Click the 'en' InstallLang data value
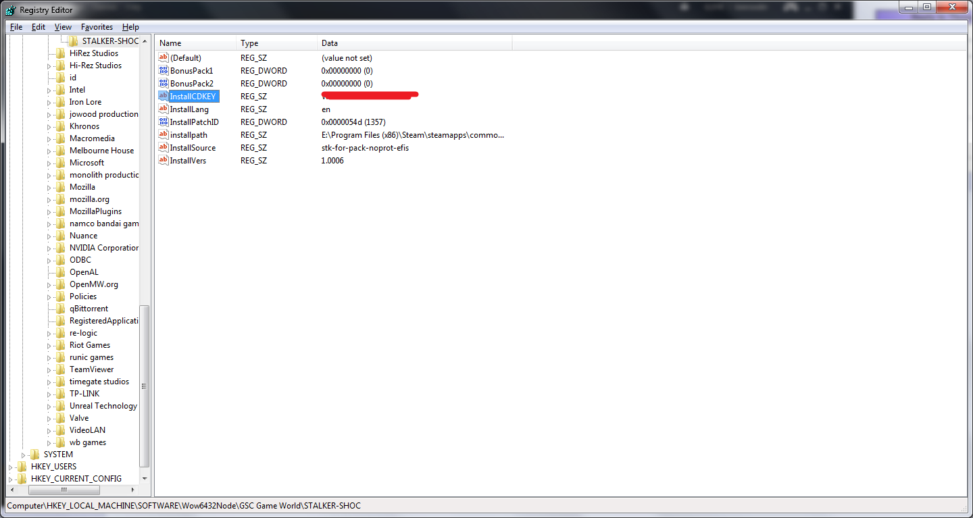The image size is (973, 518). click(x=326, y=109)
